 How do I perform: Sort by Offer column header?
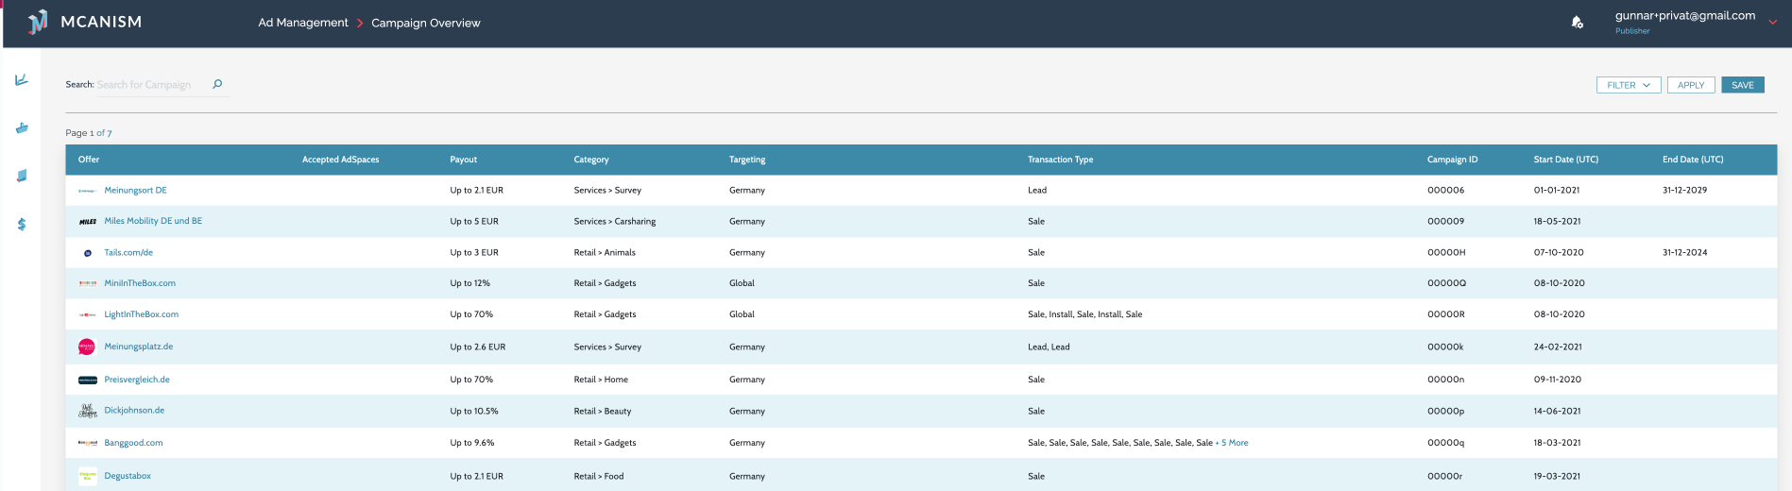click(x=89, y=160)
